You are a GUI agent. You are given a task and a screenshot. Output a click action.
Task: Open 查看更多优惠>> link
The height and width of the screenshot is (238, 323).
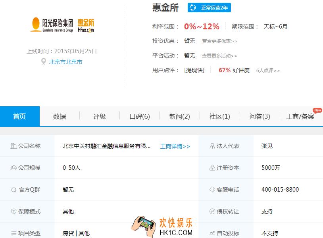219,41
